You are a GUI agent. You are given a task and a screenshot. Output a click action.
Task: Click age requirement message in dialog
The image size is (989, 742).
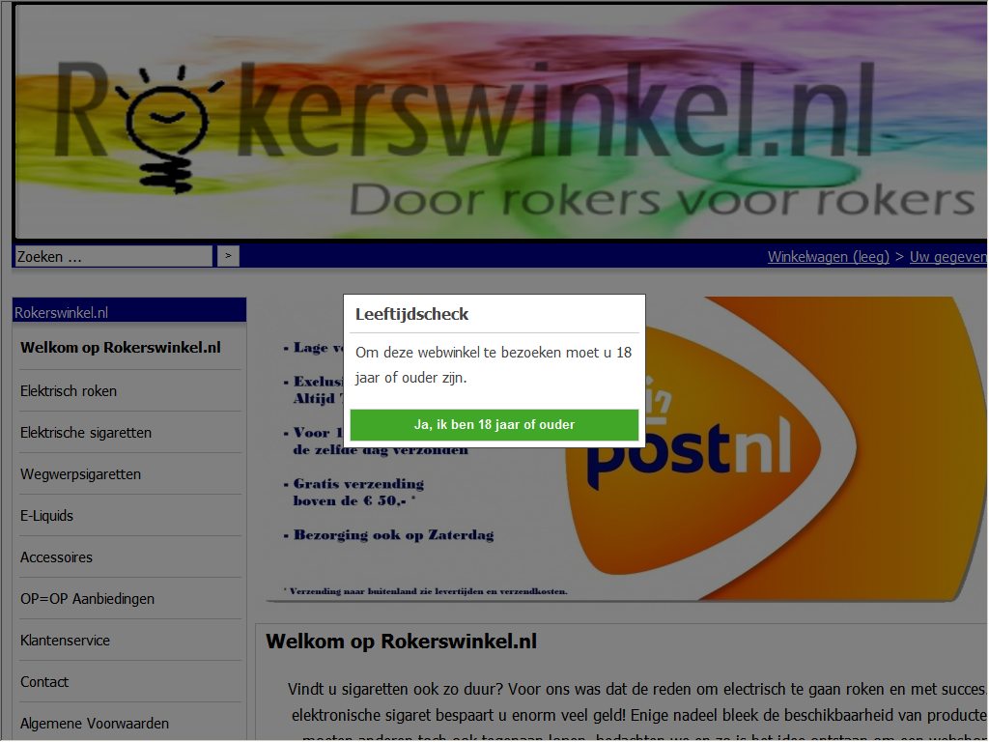click(x=494, y=365)
